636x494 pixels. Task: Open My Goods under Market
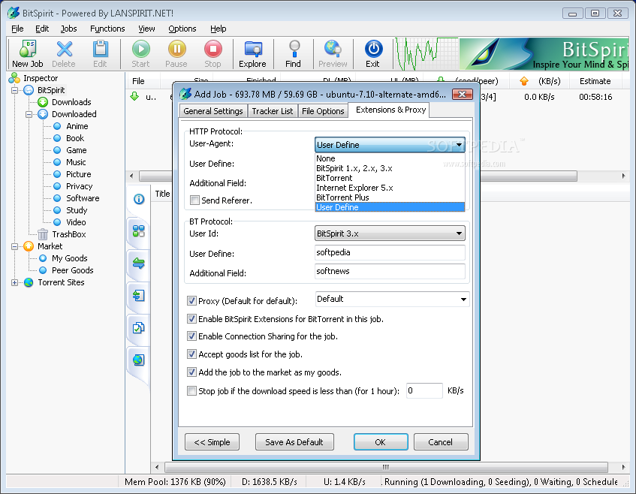pyautogui.click(x=70, y=258)
